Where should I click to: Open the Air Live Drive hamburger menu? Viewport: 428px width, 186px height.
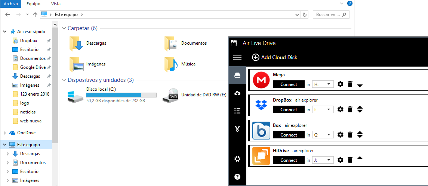[x=237, y=57]
